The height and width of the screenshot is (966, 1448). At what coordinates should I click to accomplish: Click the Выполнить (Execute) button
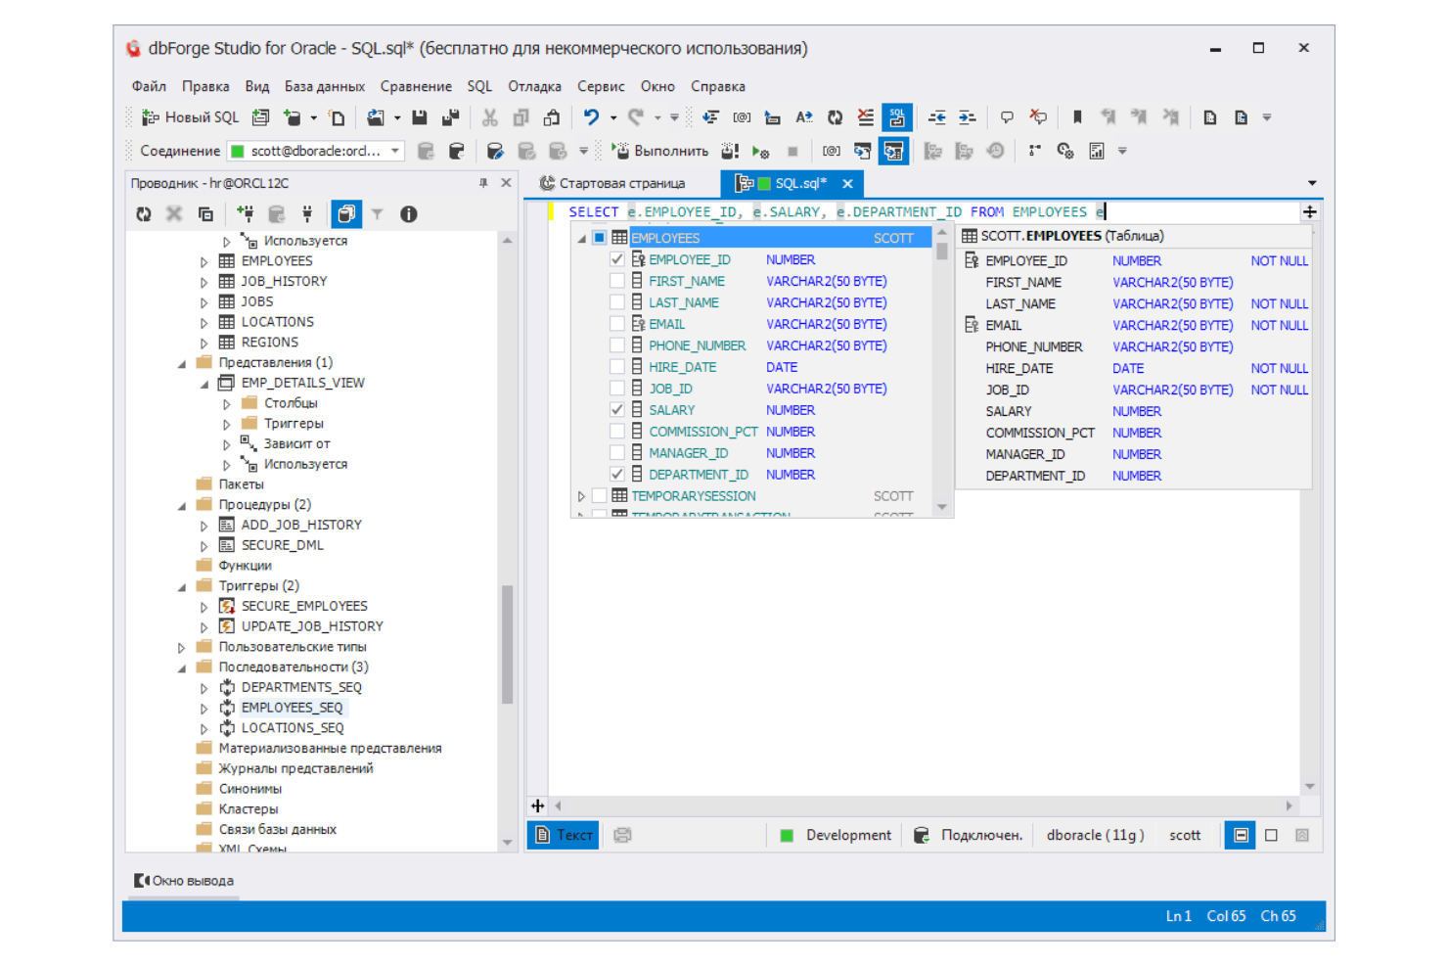[x=659, y=151]
